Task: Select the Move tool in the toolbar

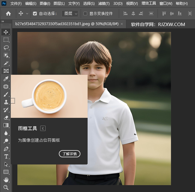Action: pyautogui.click(x=6, y=32)
